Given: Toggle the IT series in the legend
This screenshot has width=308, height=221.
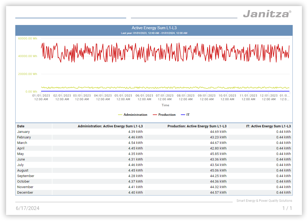Looking at the screenshot, I should tap(188, 115).
